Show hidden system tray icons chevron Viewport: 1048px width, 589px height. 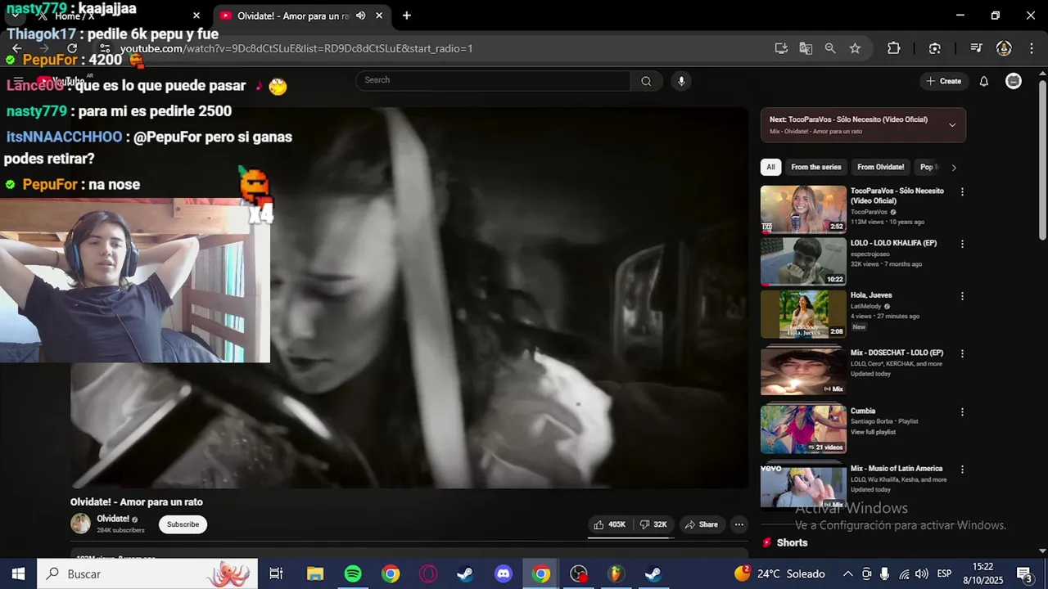(847, 573)
